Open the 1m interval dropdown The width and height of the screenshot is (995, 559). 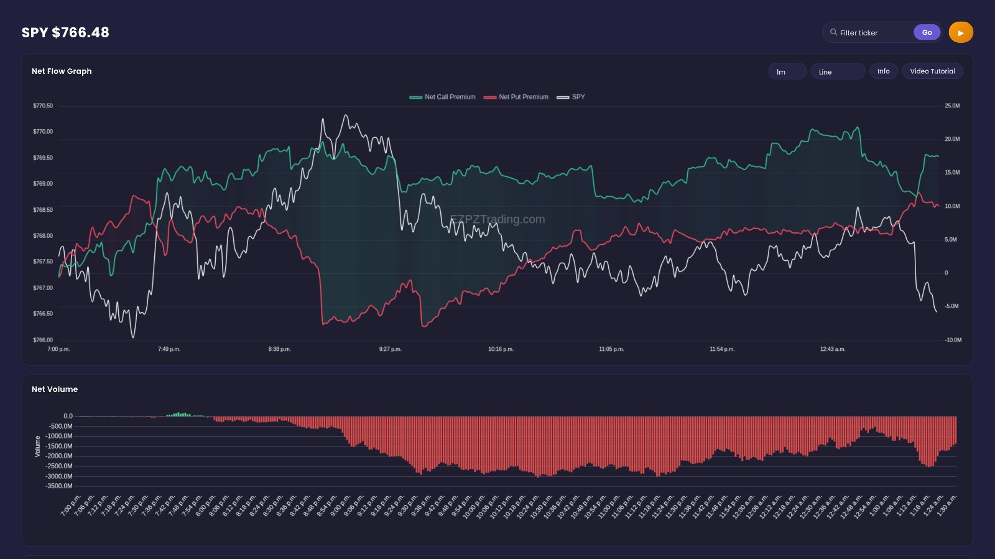tap(787, 71)
